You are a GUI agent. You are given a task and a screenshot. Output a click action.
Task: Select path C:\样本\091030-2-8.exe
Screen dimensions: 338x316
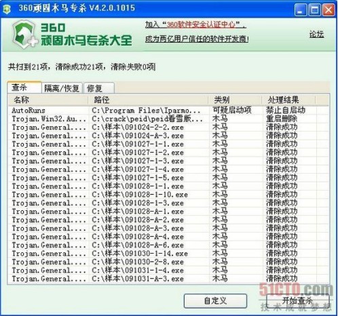coord(138,262)
